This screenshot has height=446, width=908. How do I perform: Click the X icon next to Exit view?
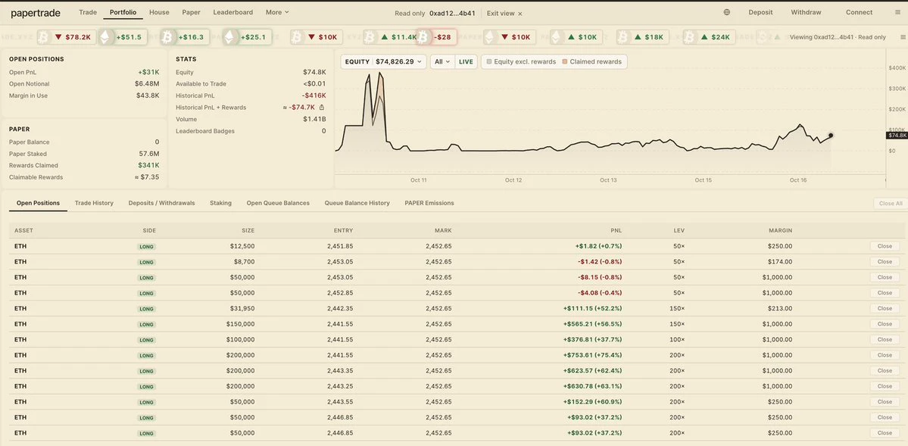tap(520, 14)
